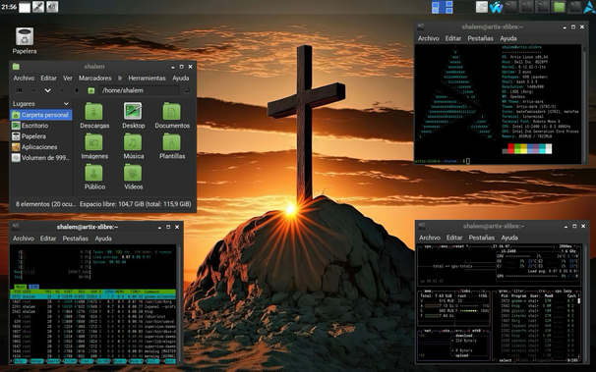Click the cyan color block in neofetch output
The width and height of the screenshot is (596, 372).
[x=542, y=148]
